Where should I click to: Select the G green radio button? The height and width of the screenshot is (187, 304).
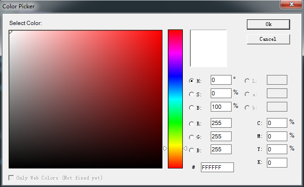(x=192, y=137)
